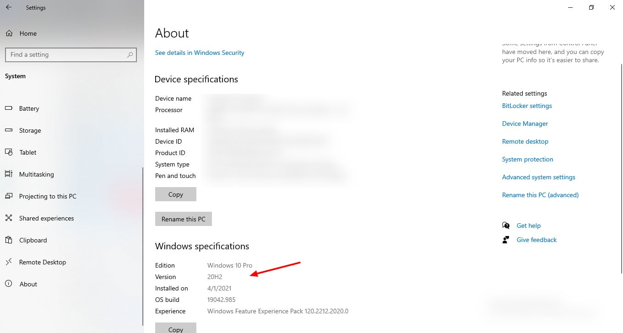Click the Related settings heading
The height and width of the screenshot is (333, 623).
(x=525, y=93)
